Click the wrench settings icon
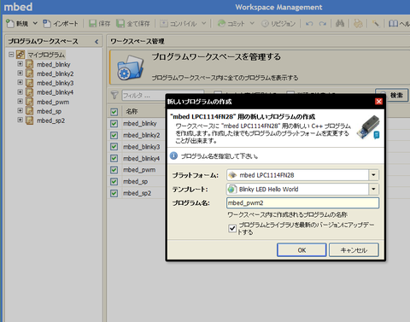This screenshot has height=322, width=410. (x=376, y=23)
